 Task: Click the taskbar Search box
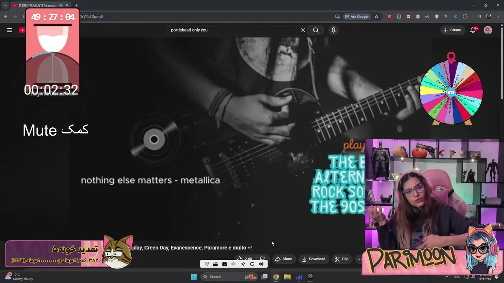coord(230,277)
